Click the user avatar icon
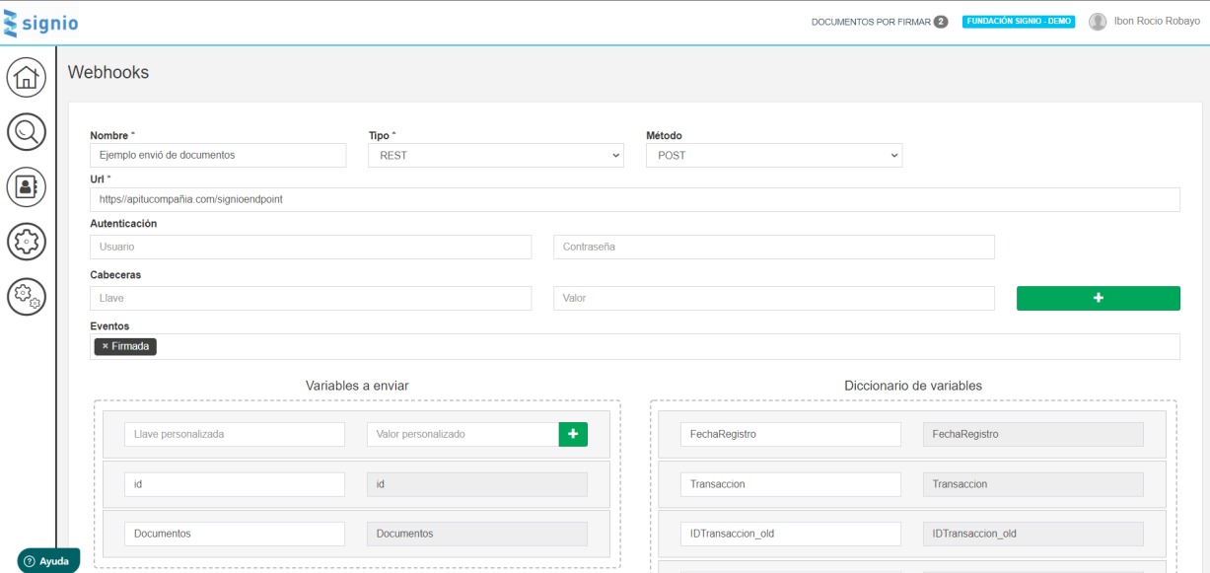 click(x=1098, y=22)
